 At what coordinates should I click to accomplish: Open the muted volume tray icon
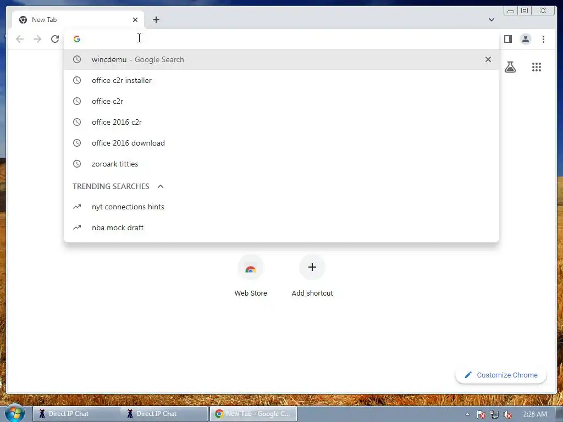point(507,414)
